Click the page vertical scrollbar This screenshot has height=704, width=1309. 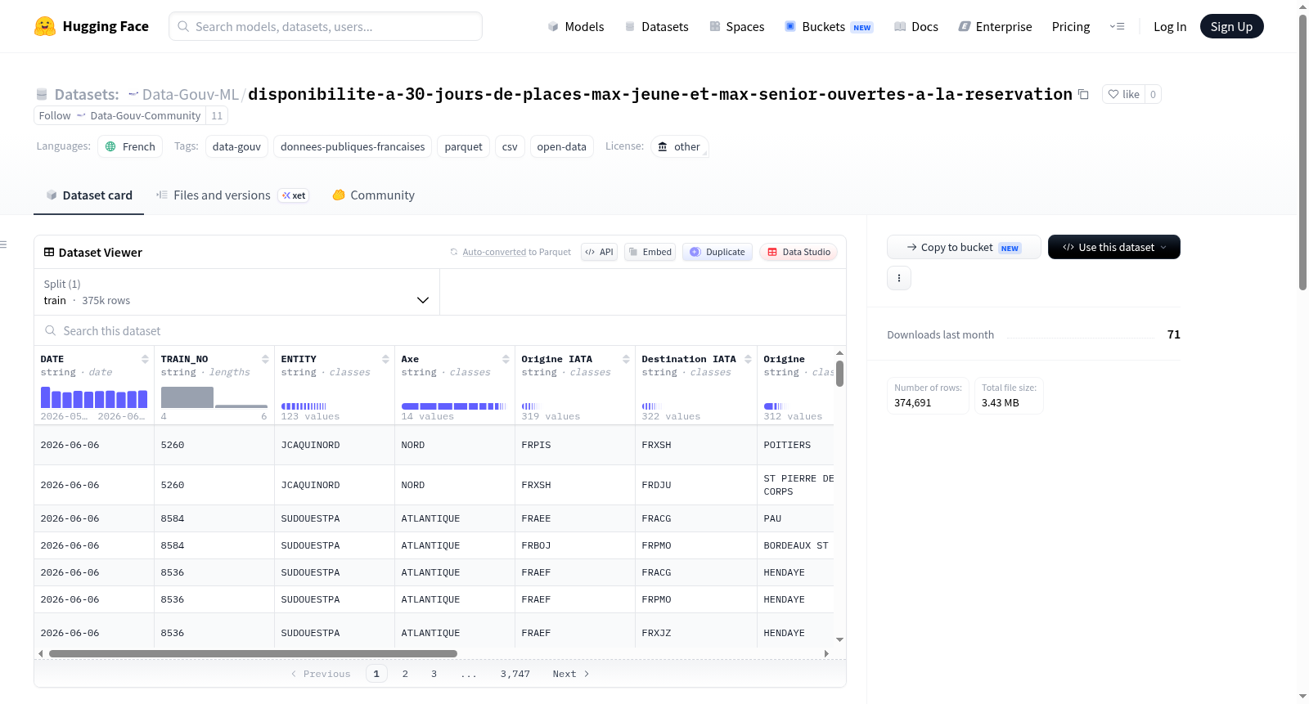(1302, 152)
